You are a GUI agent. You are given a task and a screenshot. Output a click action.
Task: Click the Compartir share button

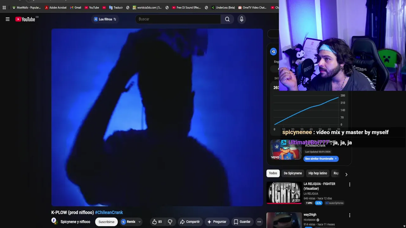point(190,222)
